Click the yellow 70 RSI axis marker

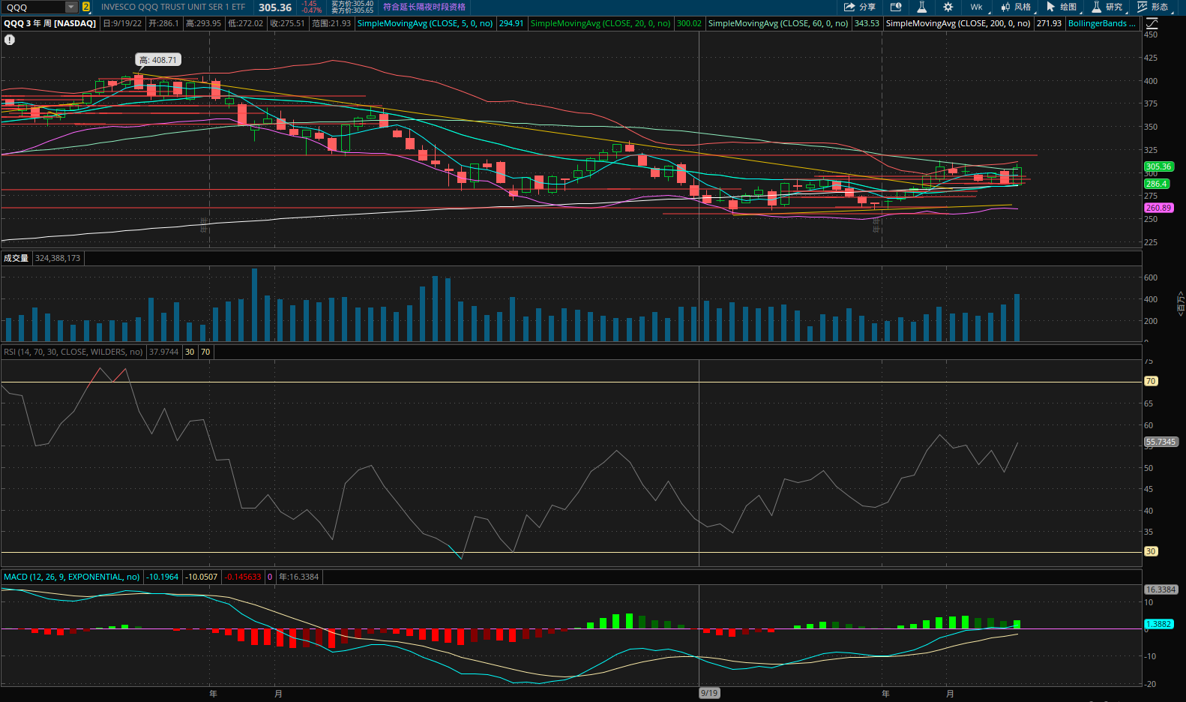point(1151,381)
